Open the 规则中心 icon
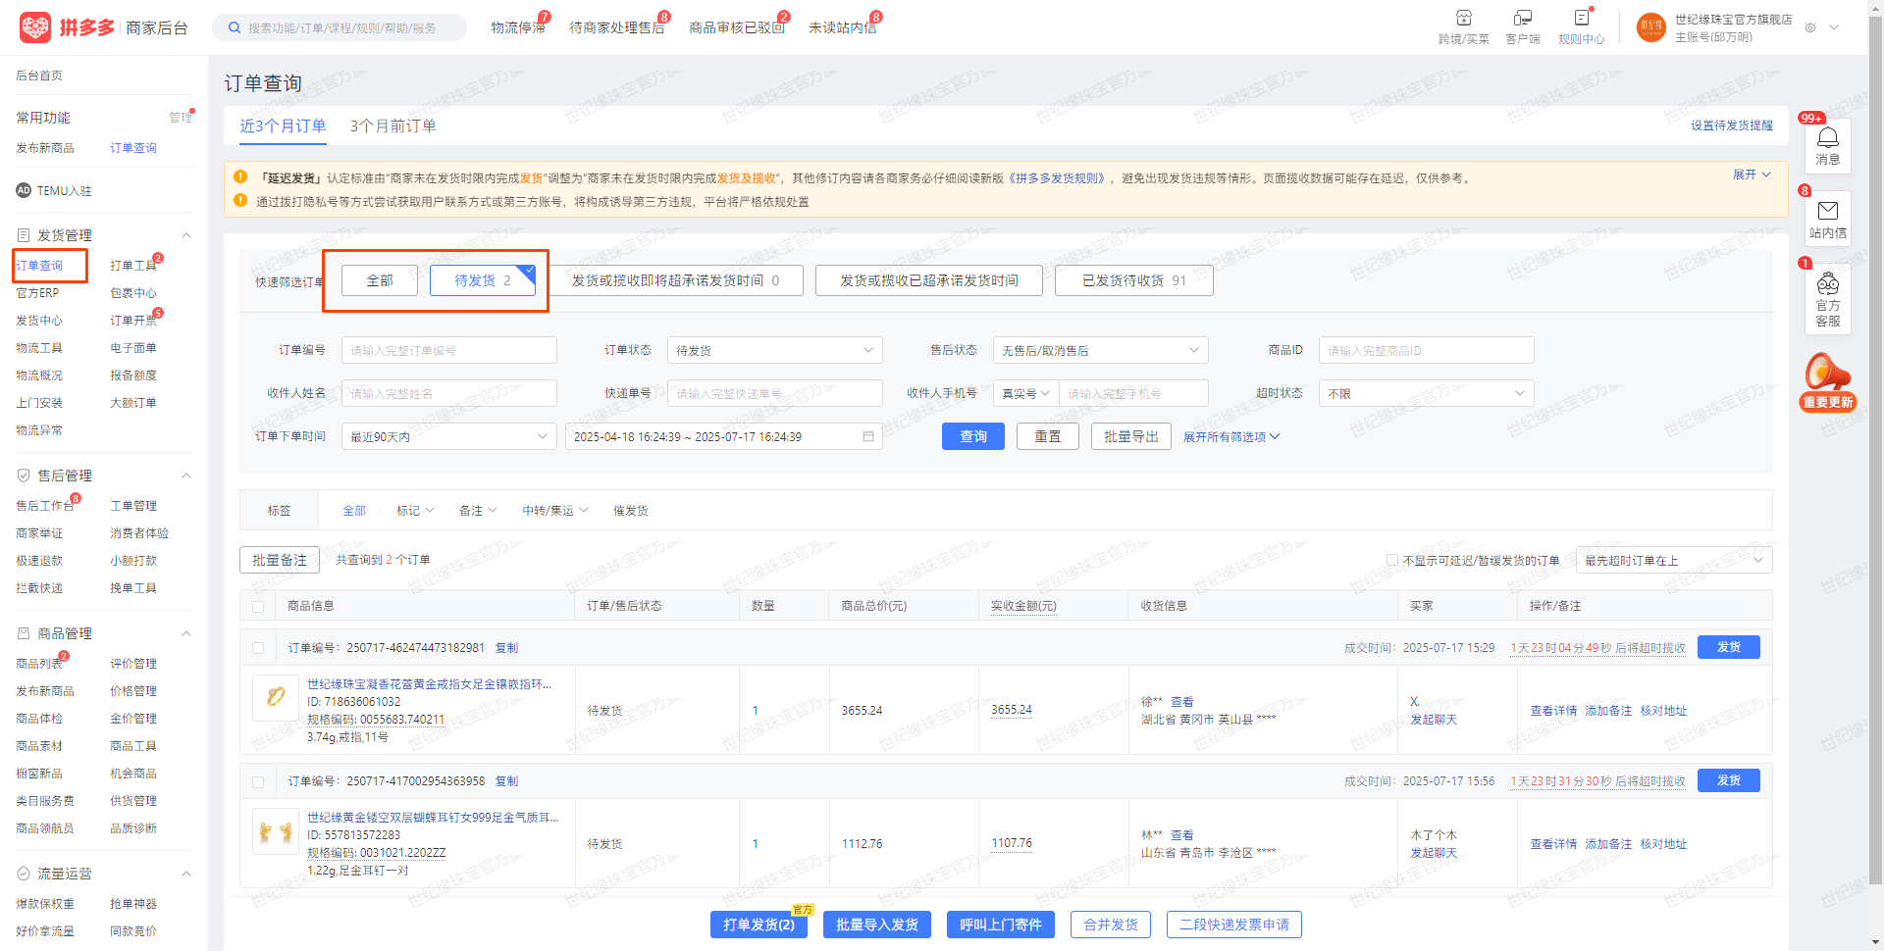 (1581, 19)
